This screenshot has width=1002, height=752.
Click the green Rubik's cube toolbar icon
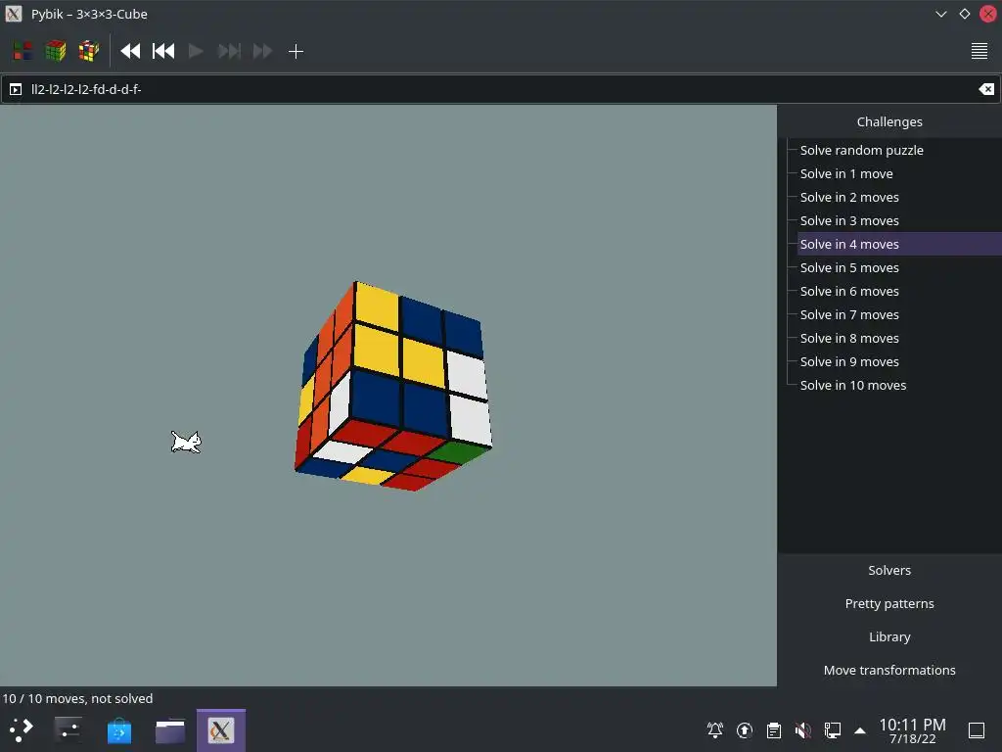coord(56,51)
